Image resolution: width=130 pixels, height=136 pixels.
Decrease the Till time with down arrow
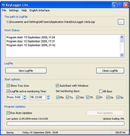pos(48,99)
